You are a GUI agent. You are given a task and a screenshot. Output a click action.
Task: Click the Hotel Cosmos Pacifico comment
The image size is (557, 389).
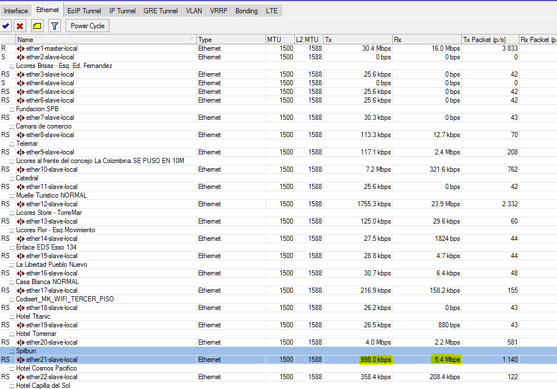[46, 368]
